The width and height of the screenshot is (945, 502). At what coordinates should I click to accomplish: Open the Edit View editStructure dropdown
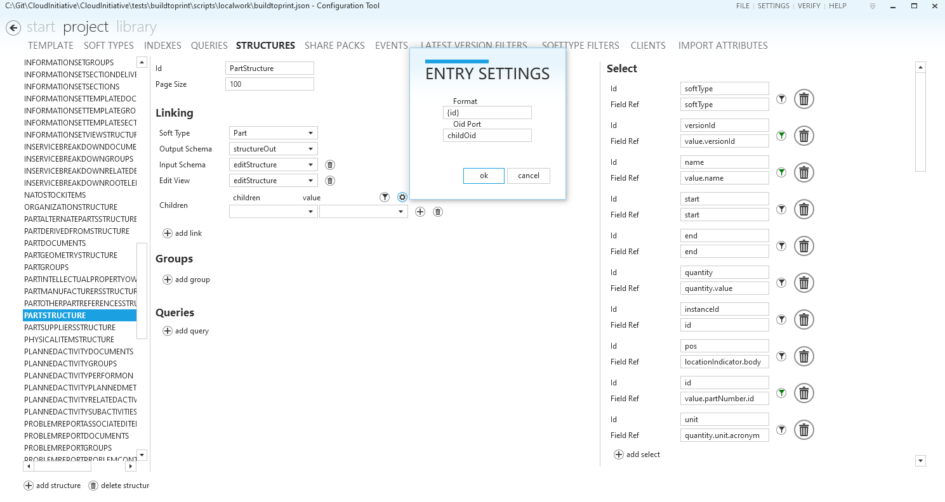tap(273, 180)
